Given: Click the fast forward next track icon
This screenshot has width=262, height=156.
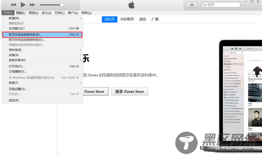Looking at the screenshot, I should click(x=32, y=5).
